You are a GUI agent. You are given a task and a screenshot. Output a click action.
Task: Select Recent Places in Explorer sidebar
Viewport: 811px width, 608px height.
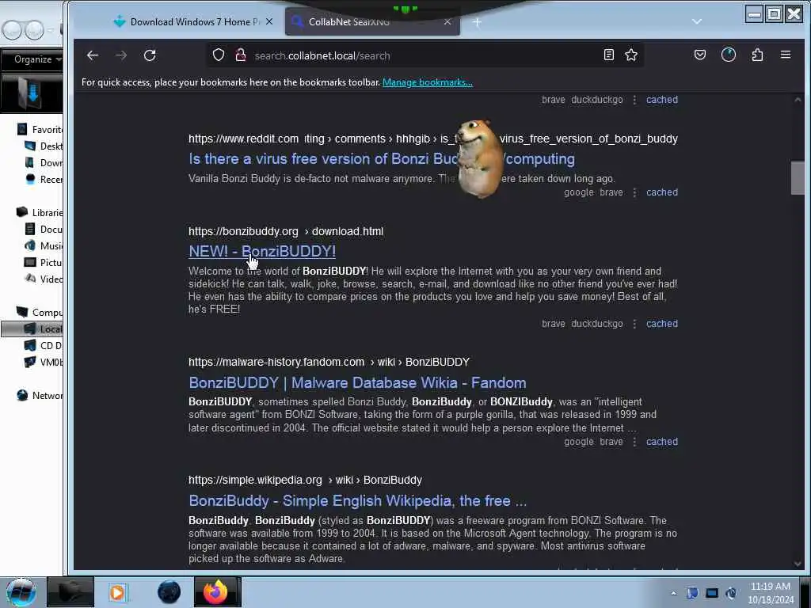point(44,180)
